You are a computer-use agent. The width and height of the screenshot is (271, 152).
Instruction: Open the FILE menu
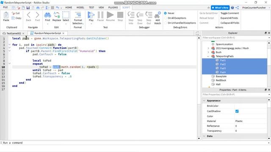pos(6,8)
